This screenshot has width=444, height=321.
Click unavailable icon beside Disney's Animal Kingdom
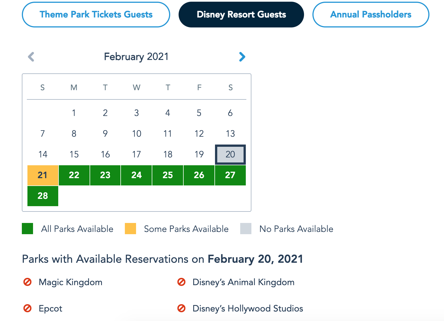(181, 282)
